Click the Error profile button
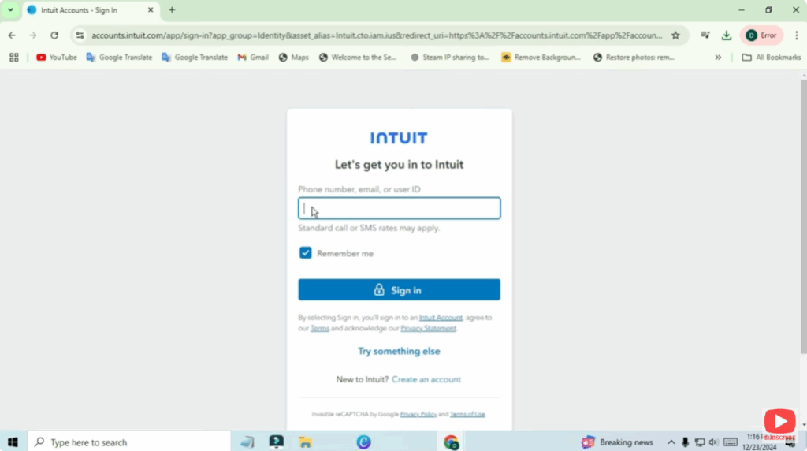The height and width of the screenshot is (451, 807). pyautogui.click(x=762, y=35)
